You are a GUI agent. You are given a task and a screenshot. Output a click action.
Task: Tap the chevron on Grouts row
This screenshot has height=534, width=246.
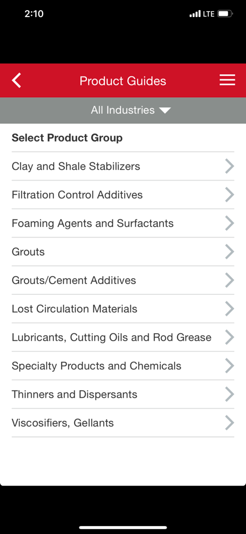pyautogui.click(x=229, y=252)
